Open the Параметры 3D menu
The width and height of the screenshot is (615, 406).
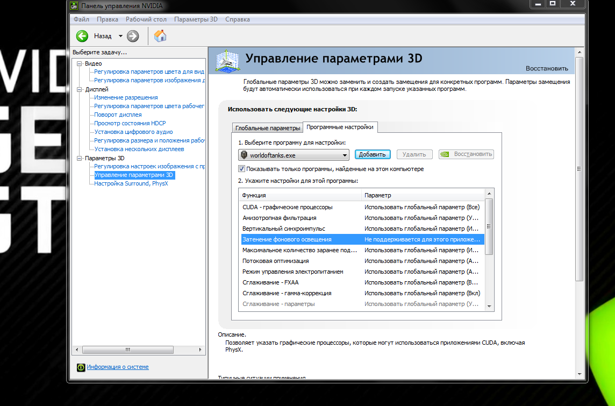[196, 19]
